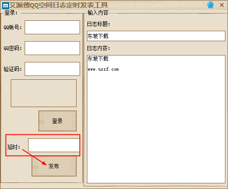
Task: Click into the 验证码 text box
Action: tap(52, 69)
